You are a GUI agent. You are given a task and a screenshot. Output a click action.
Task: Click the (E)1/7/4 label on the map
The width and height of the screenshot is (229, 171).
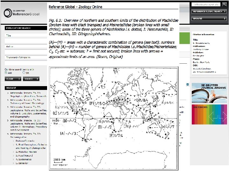(116, 136)
